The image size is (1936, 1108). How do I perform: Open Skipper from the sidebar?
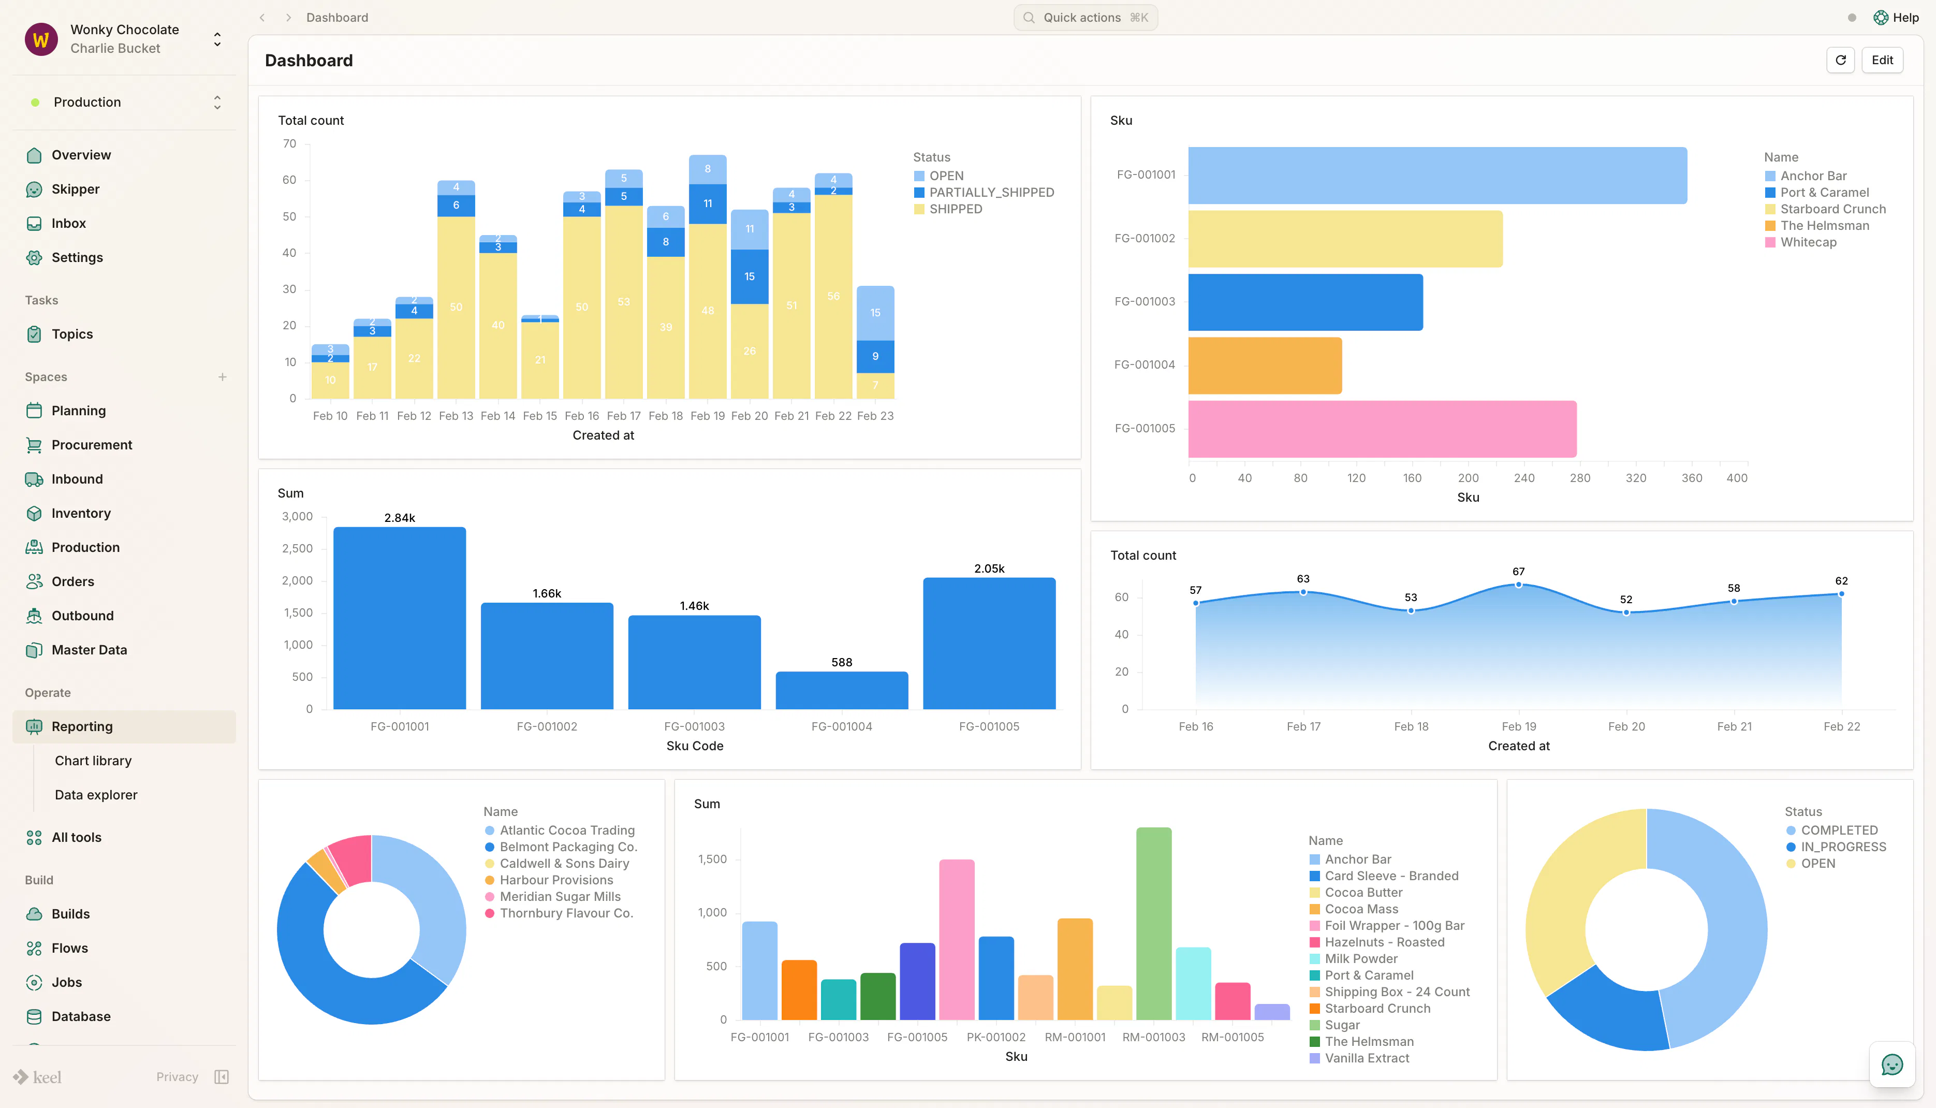[75, 189]
